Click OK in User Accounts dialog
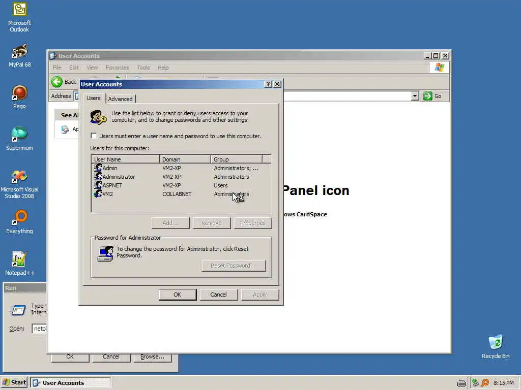Image resolution: width=521 pixels, height=390 pixels. coord(178,295)
